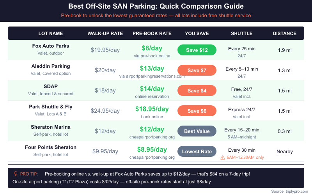Click the Save $4 badge for SDAP
Viewport: 312px width, 195px height.
click(x=197, y=90)
